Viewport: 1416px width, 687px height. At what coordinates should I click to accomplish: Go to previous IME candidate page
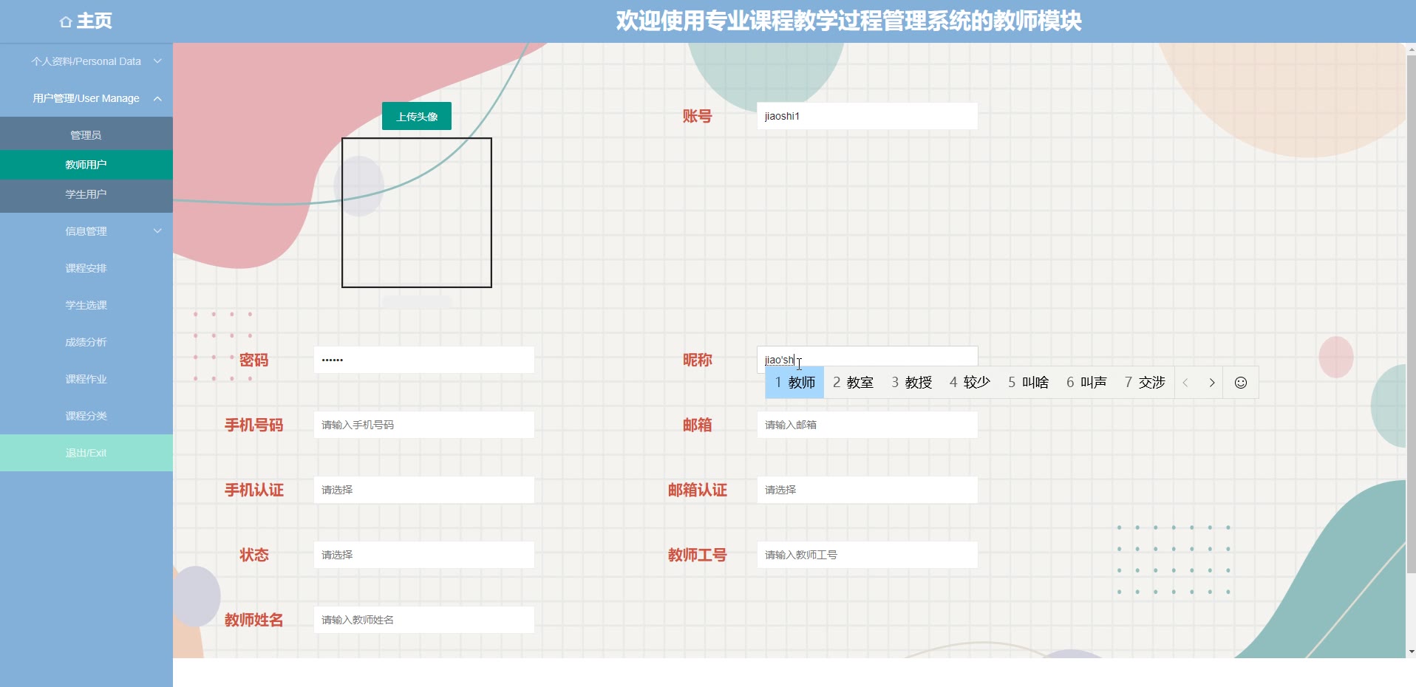click(1185, 383)
